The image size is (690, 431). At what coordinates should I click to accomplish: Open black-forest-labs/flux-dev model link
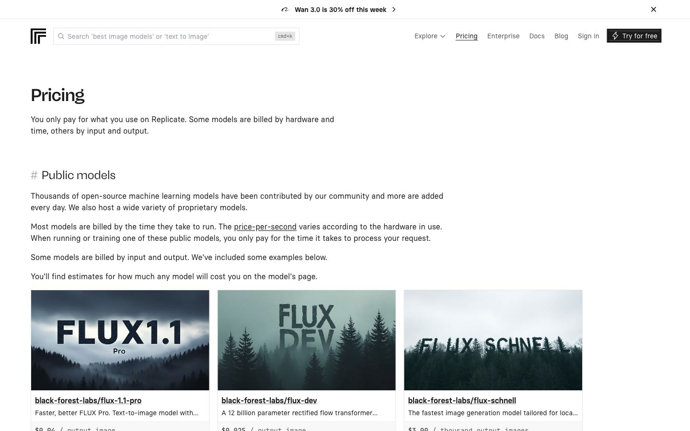[269, 400]
